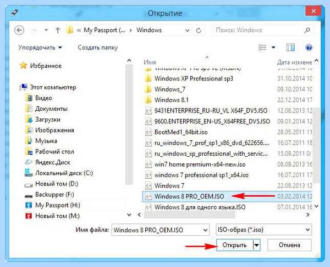Change view with the view icon
Screen dimensions: 330x267
pos(262,48)
